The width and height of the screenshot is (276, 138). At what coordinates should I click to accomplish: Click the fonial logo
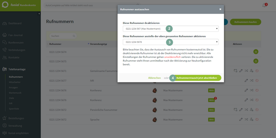5,5
